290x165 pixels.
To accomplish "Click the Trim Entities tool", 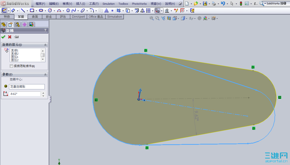I will tap(119, 10).
